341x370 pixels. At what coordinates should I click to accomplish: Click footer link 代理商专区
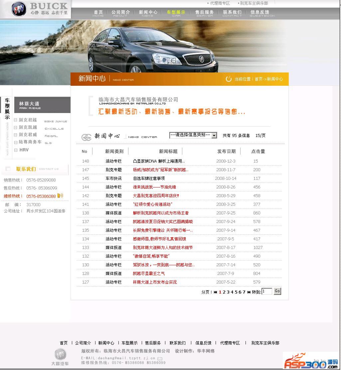pyautogui.click(x=230, y=343)
